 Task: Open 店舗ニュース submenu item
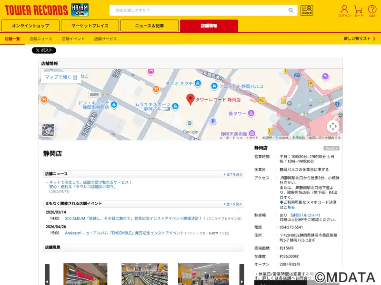[41, 39]
